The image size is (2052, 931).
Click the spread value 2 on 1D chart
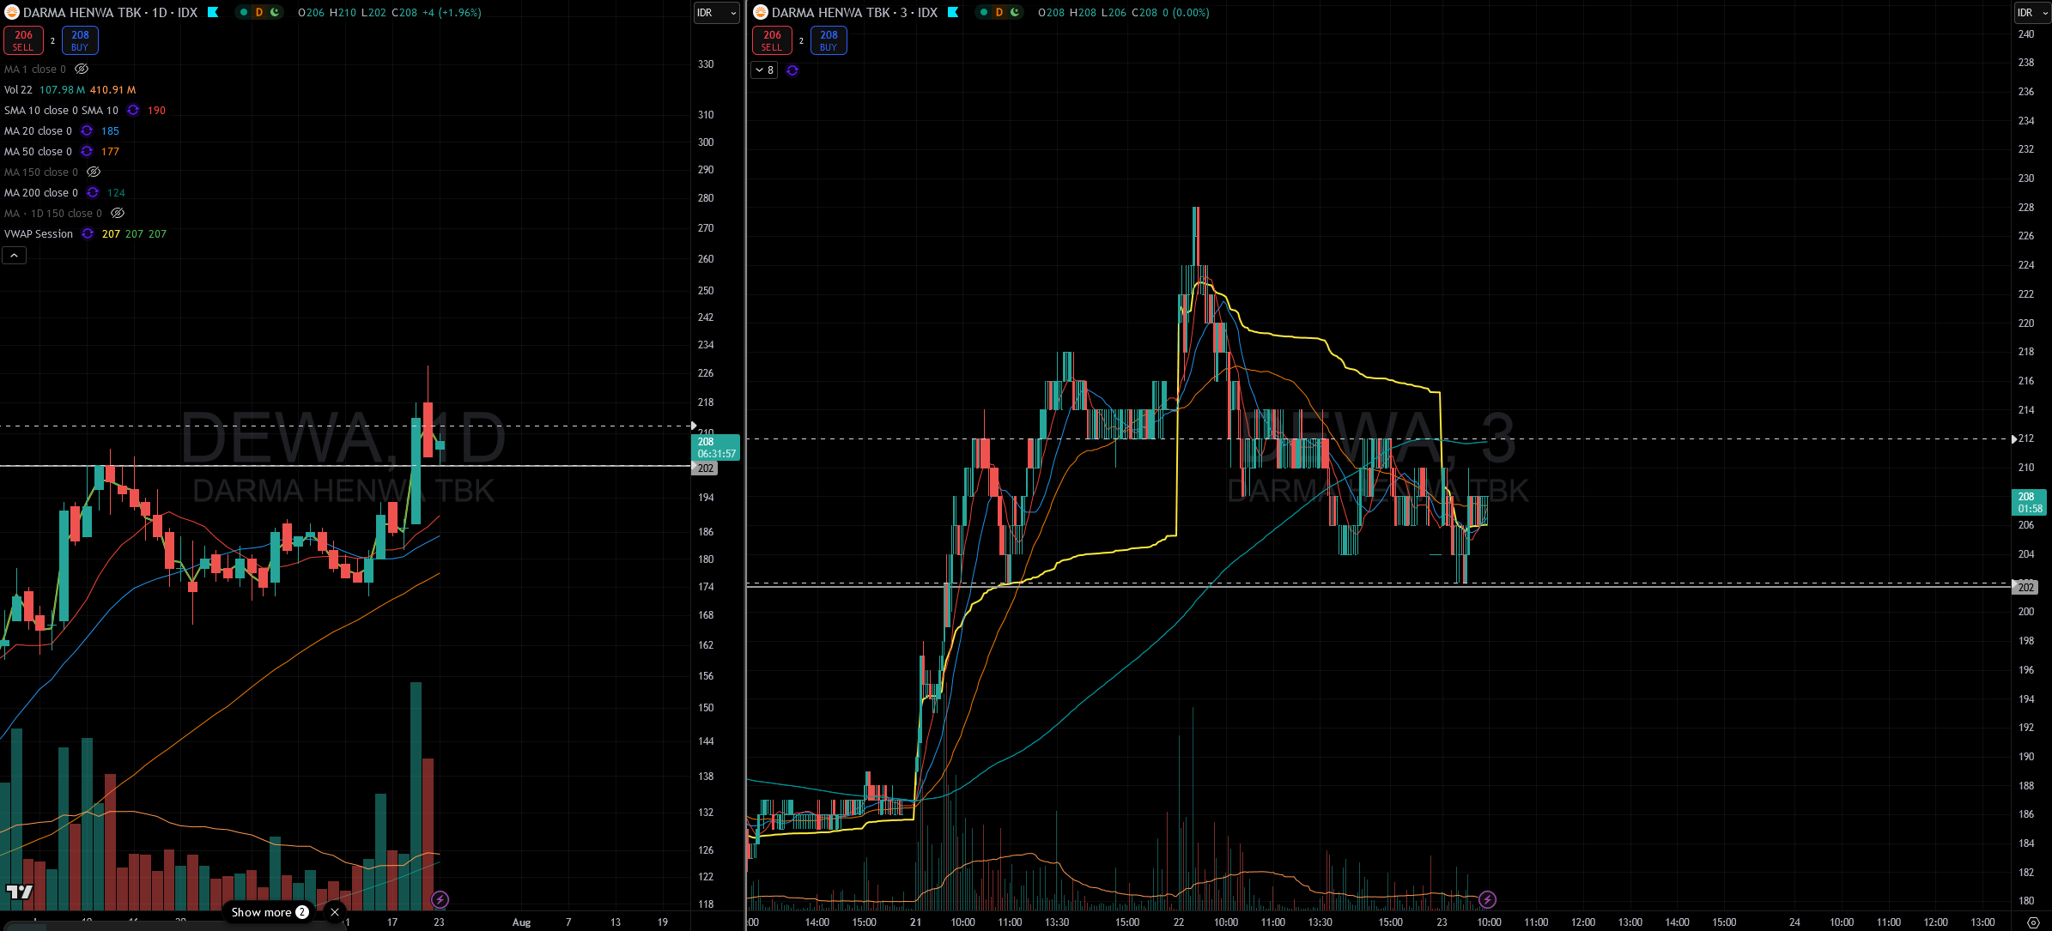(x=52, y=40)
